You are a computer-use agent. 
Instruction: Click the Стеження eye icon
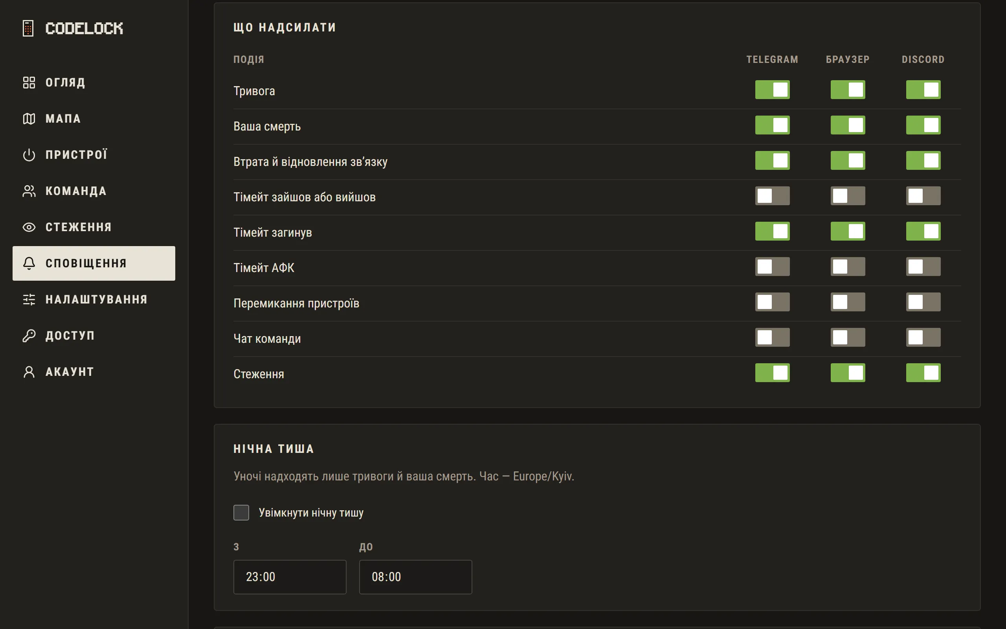coord(29,227)
